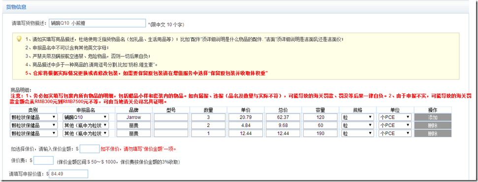Click the model field in capacity 60 row
Viewport: 478px width, 182px height.
pyautogui.click(x=171, y=125)
